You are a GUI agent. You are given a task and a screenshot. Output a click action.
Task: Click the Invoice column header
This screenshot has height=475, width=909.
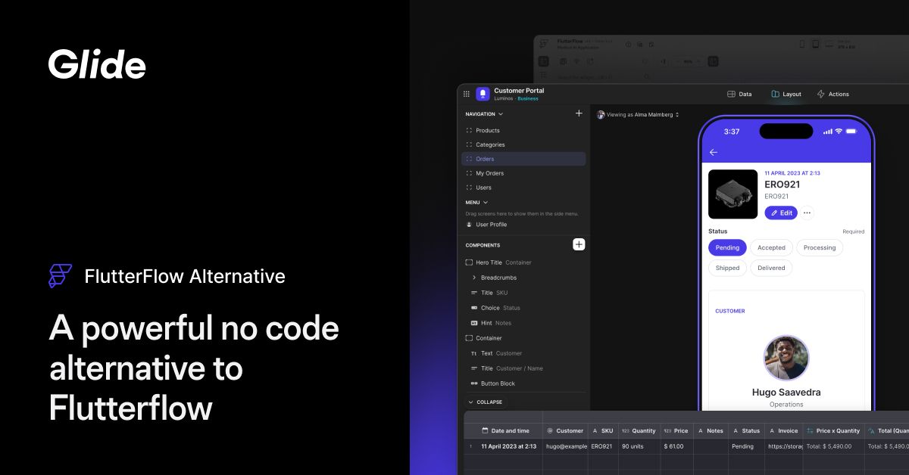click(x=782, y=430)
